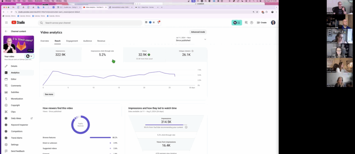Click the Advanced mode button
Image resolution: width=355 pixels, height=154 pixels.
(198, 32)
